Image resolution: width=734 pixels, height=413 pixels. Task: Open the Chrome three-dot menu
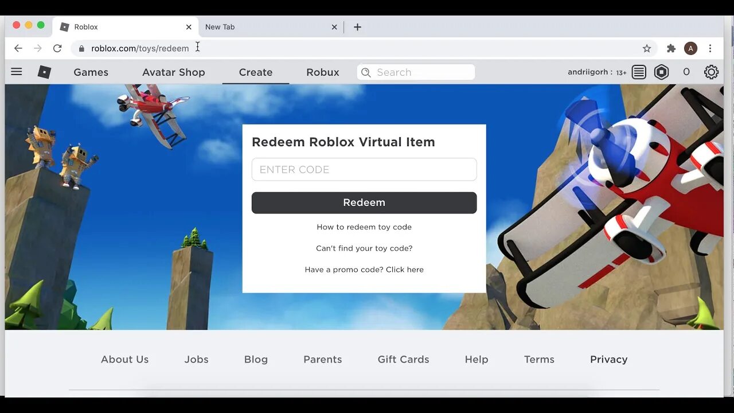tap(710, 48)
